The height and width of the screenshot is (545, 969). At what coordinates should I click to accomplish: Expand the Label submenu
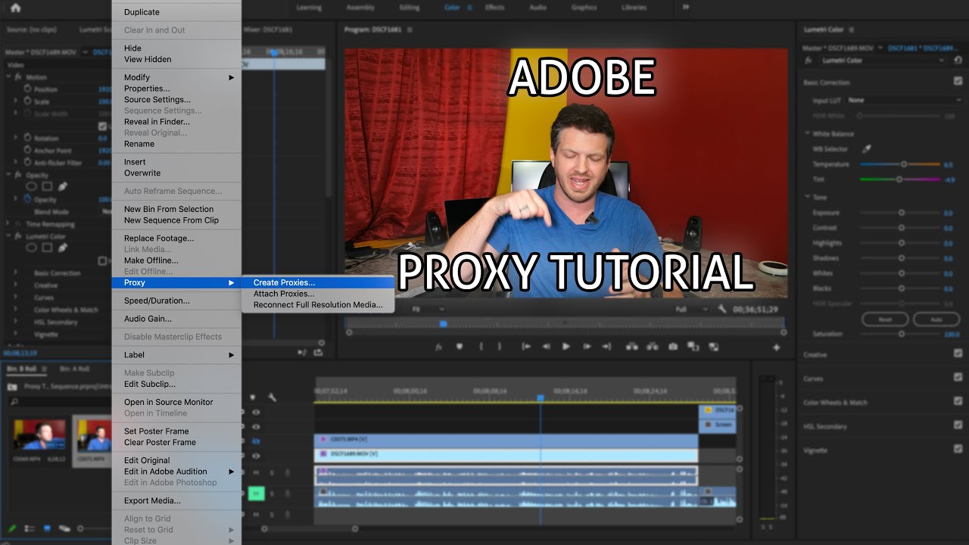pyautogui.click(x=176, y=355)
